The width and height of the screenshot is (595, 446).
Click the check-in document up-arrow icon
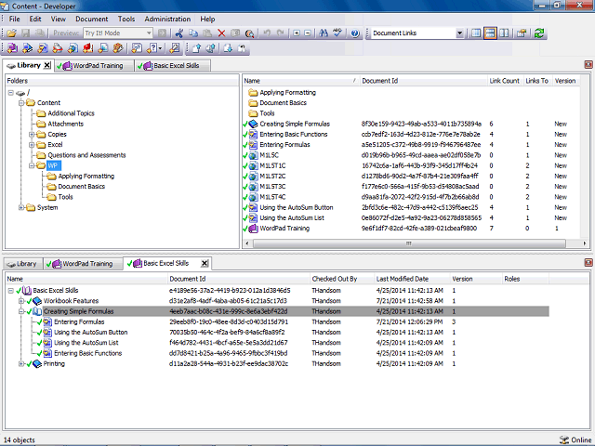tap(196, 48)
